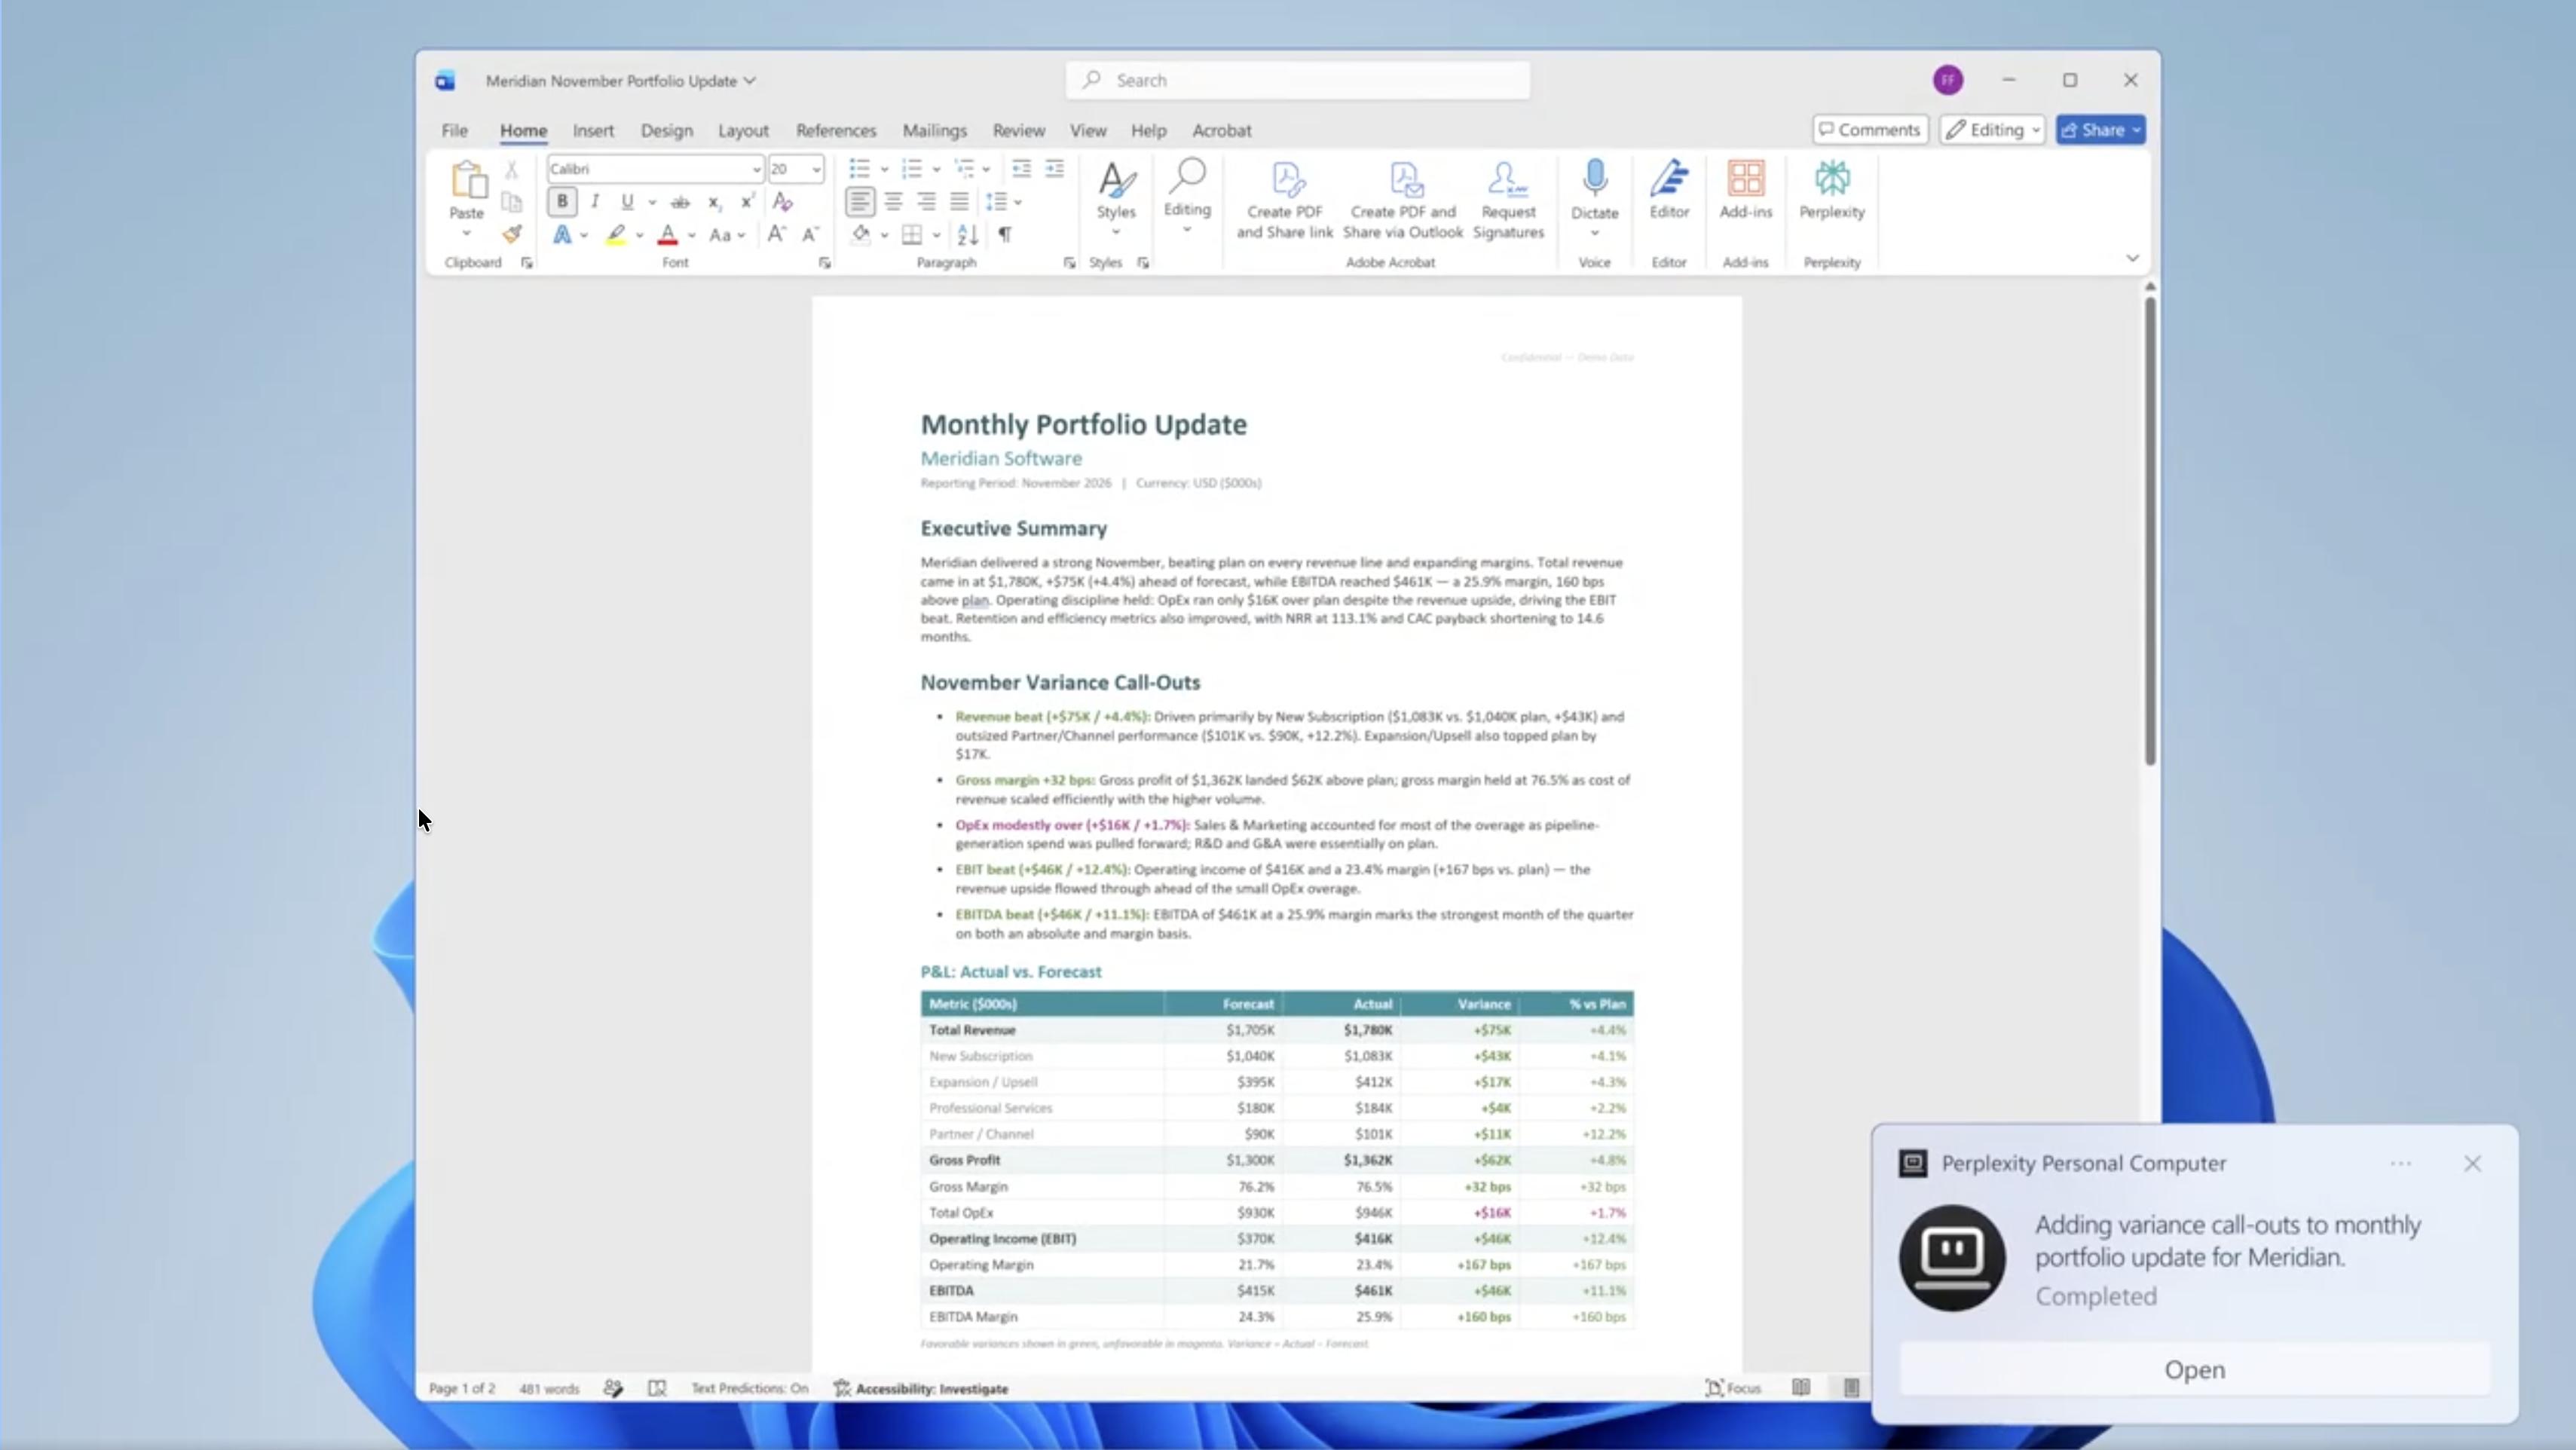Switch to the Layout tab
Image resolution: width=2576 pixels, height=1450 pixels.
743,130
